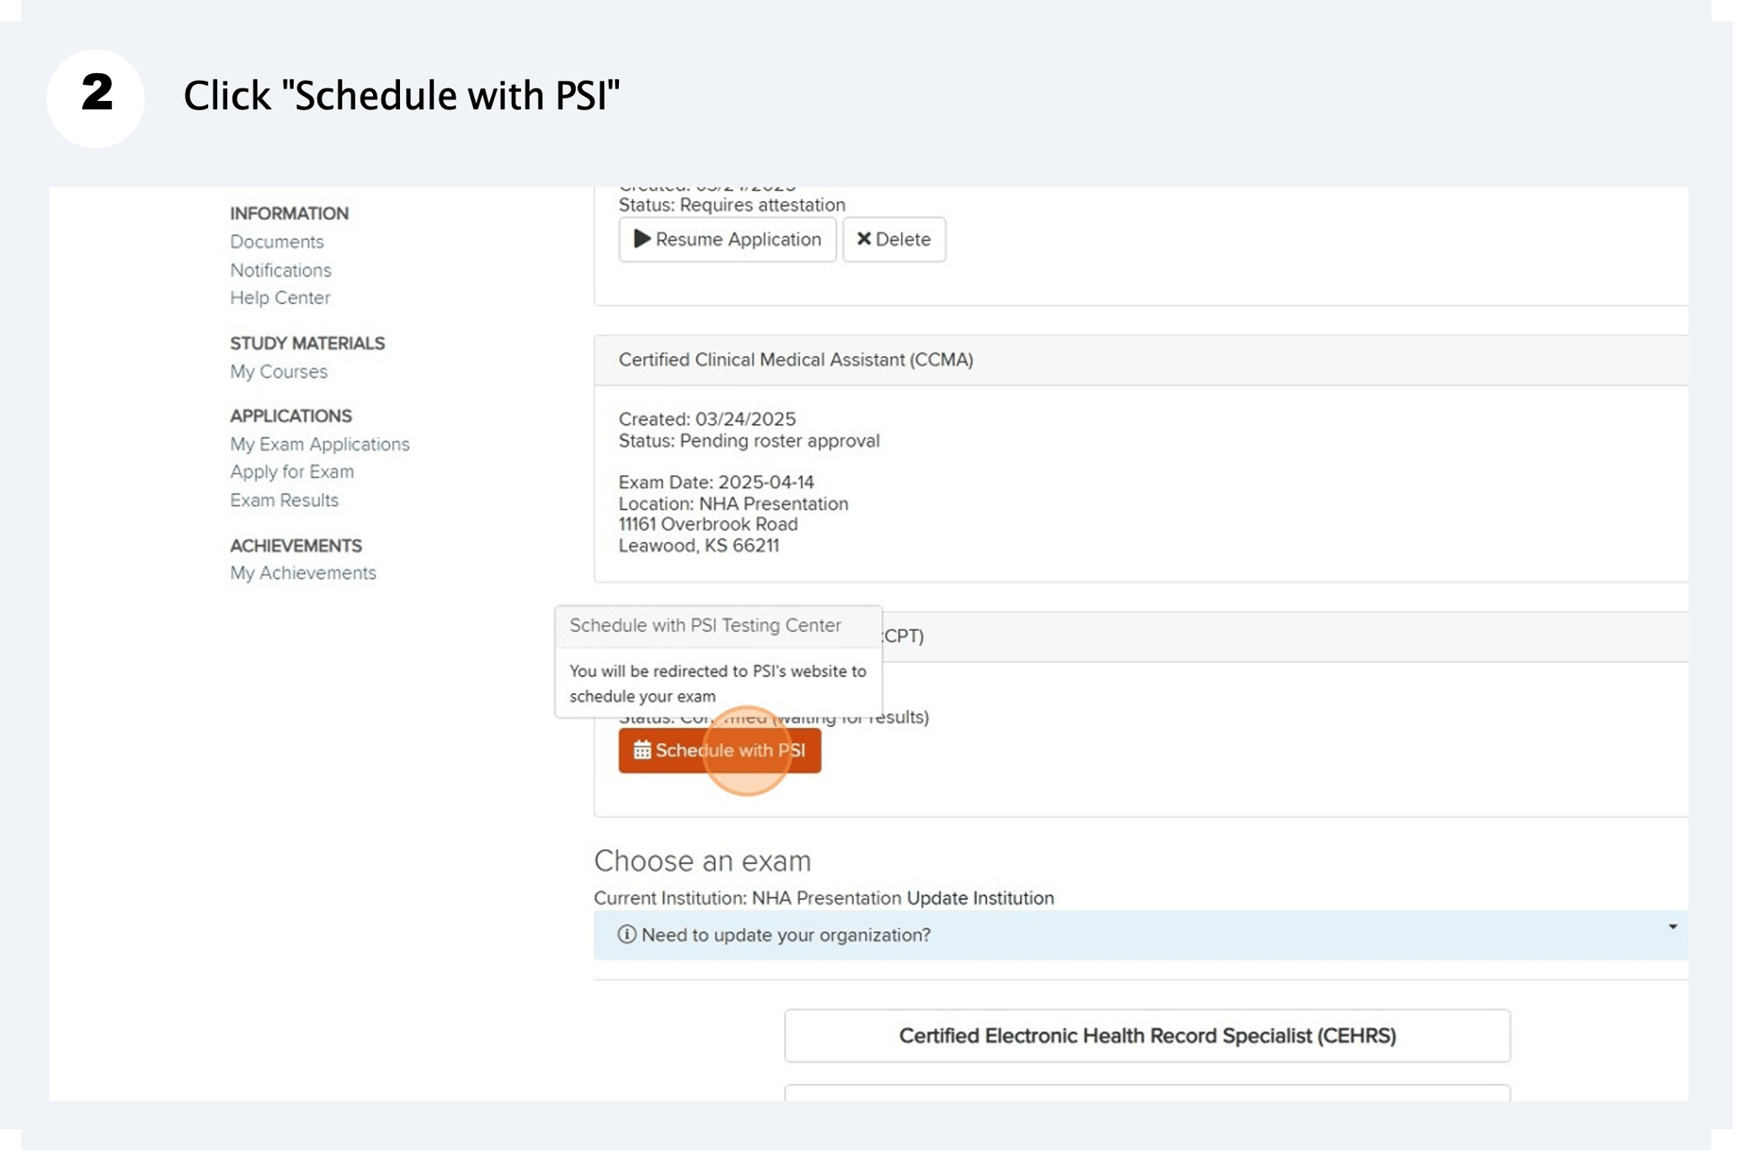Click Apply for Exam

(291, 471)
